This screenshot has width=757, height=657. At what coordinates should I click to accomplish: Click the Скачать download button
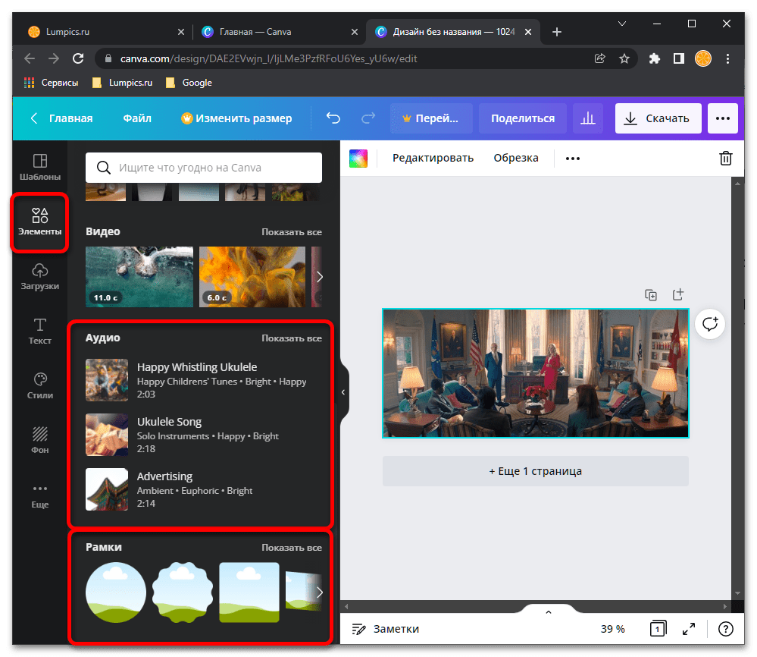(658, 118)
